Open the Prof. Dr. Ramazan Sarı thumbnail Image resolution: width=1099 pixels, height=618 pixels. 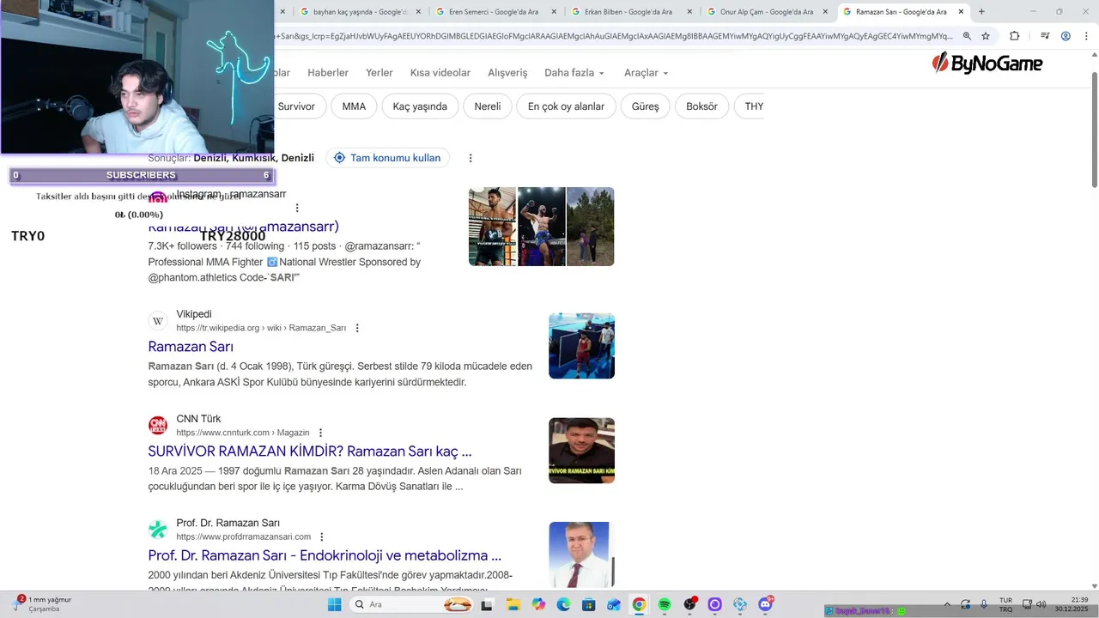pyautogui.click(x=581, y=554)
